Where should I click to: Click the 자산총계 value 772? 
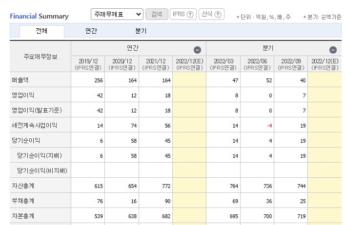(166, 186)
